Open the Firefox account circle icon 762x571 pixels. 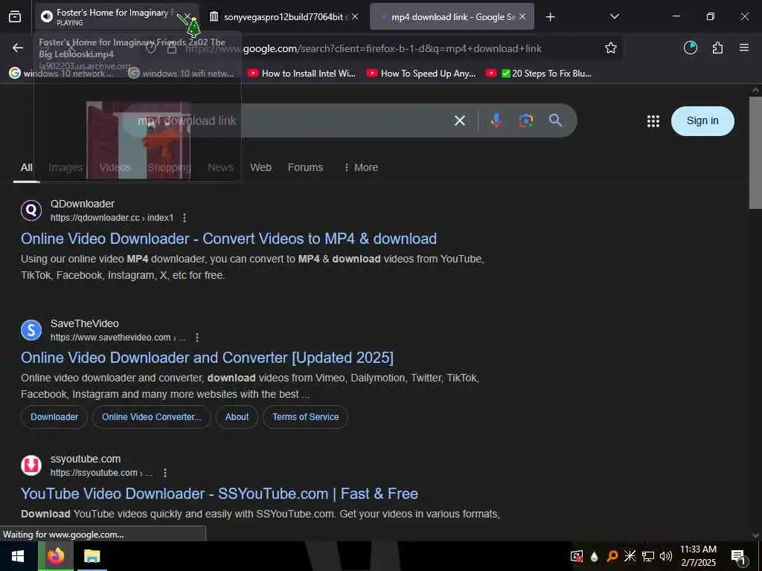(690, 48)
